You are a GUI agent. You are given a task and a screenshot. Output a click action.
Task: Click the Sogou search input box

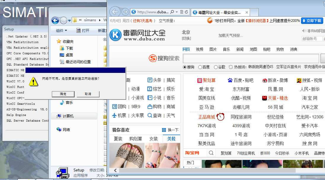(251, 58)
